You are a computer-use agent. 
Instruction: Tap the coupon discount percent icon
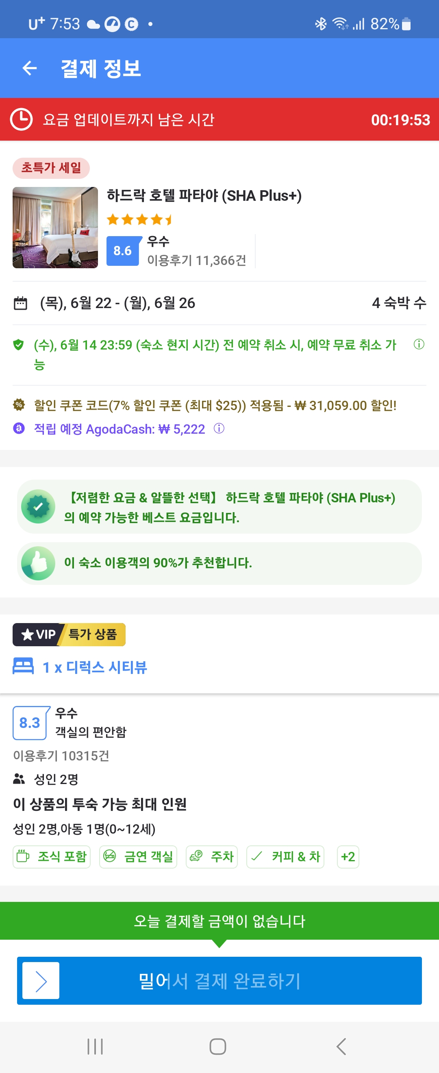point(19,404)
